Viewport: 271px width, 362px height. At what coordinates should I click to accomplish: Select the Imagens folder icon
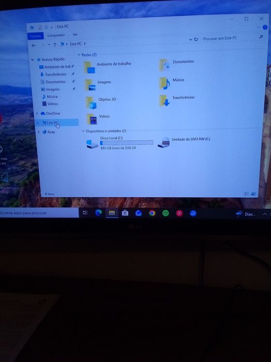pyautogui.click(x=90, y=85)
